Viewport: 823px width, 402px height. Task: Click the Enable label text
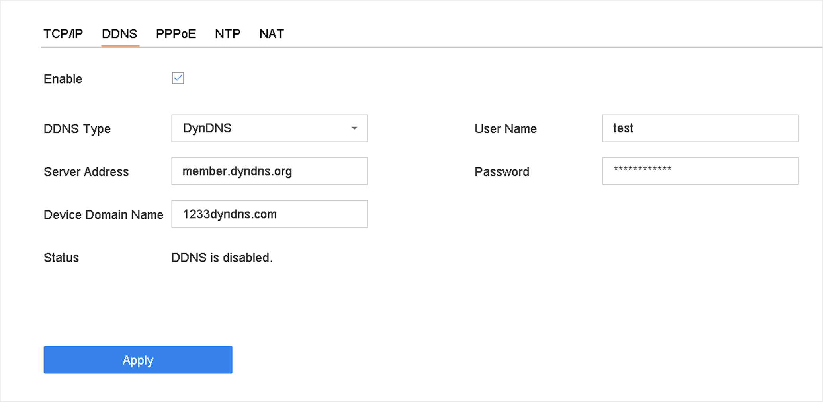(x=63, y=79)
